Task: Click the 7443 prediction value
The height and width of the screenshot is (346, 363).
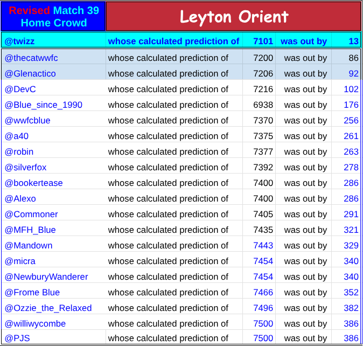Action: [263, 245]
